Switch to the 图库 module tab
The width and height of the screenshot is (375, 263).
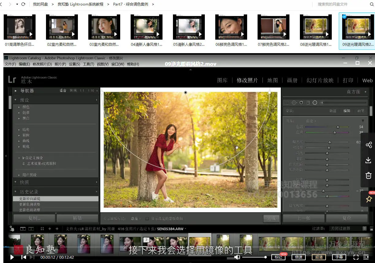(222, 80)
